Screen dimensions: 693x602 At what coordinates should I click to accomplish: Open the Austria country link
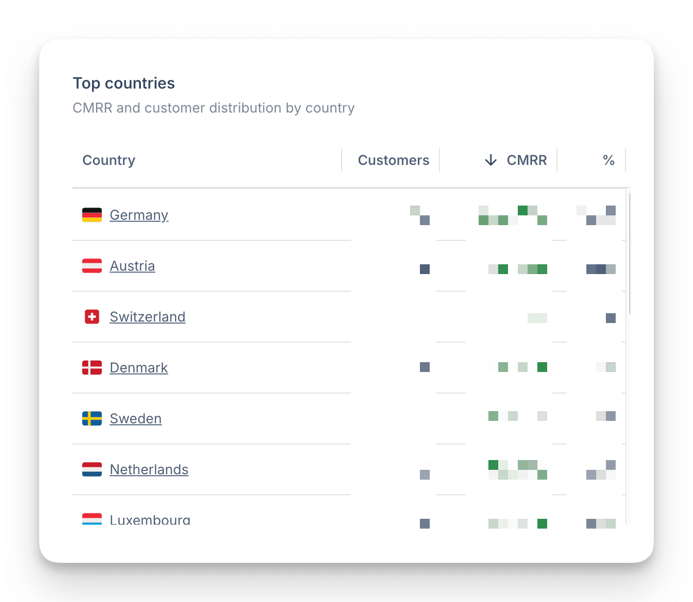coord(132,266)
